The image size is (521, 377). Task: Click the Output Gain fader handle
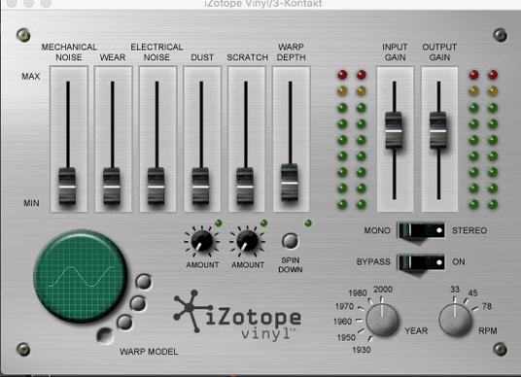pyautogui.click(x=438, y=130)
